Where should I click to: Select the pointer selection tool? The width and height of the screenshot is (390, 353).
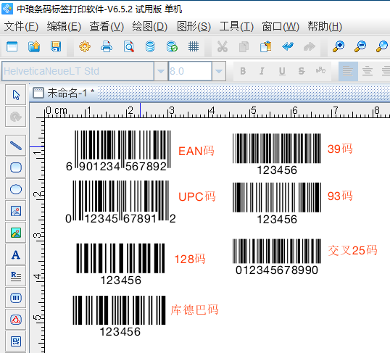click(16, 95)
